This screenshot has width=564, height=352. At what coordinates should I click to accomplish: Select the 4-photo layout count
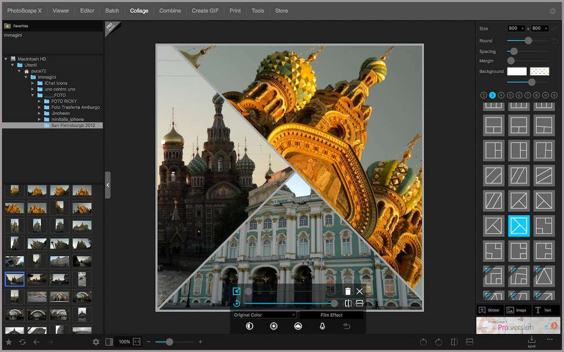pyautogui.click(x=501, y=95)
